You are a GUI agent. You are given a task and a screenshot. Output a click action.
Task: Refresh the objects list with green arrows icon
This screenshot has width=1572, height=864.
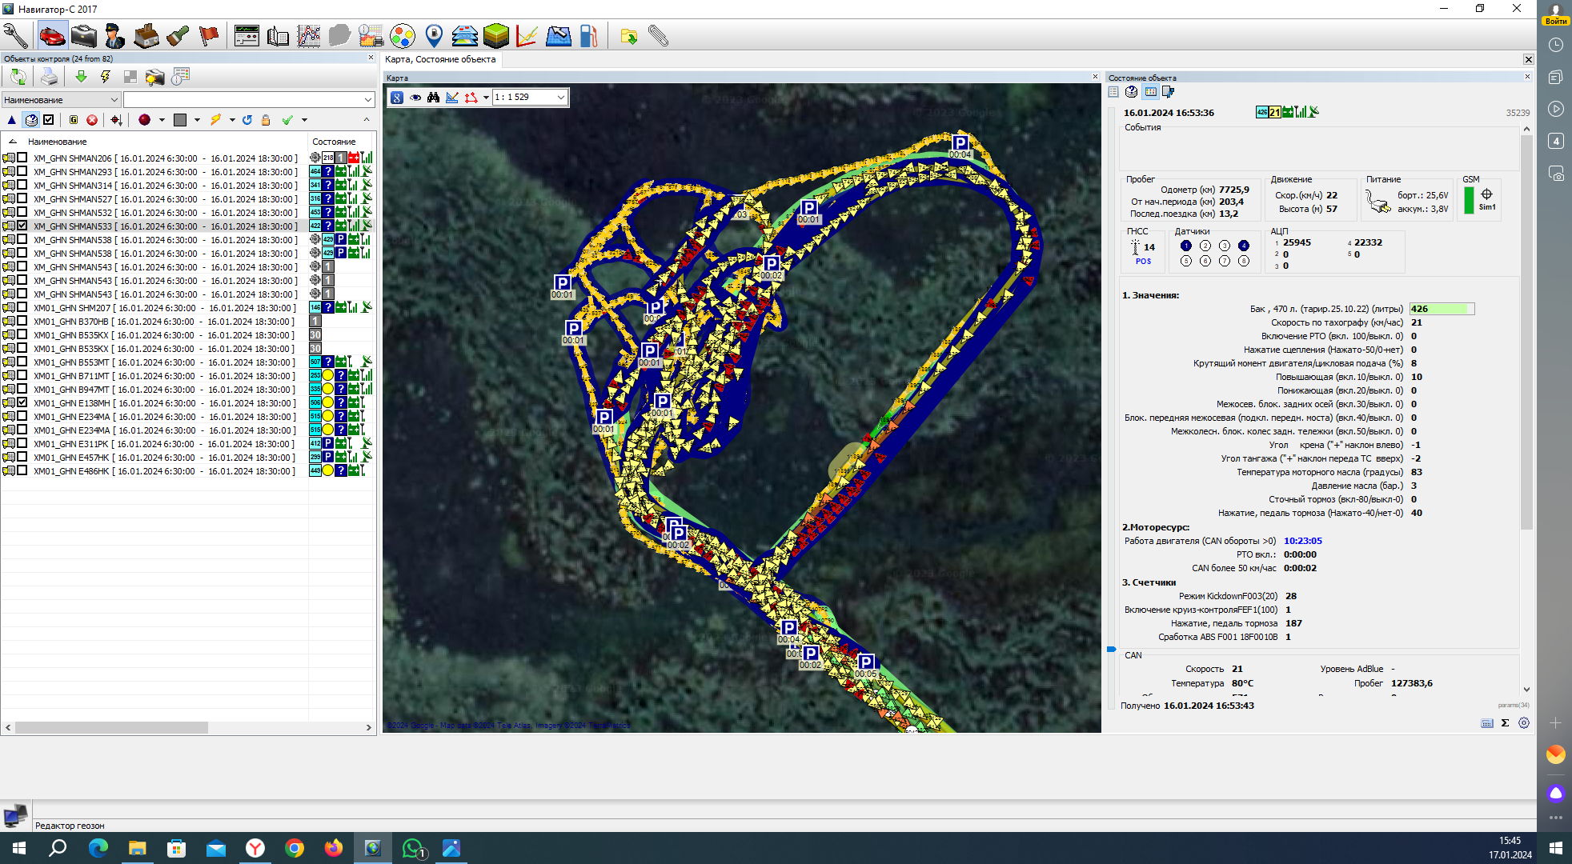click(x=18, y=76)
